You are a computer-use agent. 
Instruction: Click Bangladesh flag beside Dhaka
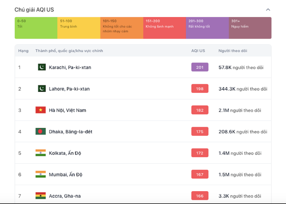[x=41, y=132]
